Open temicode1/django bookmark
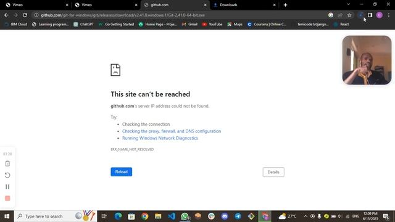The image size is (395, 222). point(310,24)
